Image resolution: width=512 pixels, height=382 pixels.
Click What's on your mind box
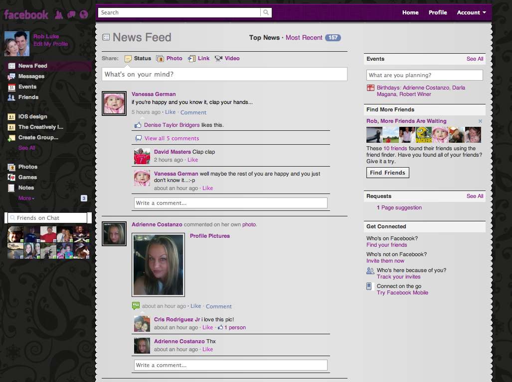click(x=224, y=74)
